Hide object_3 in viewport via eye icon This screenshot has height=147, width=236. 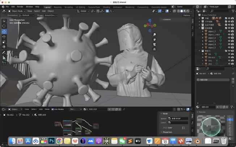(x=229, y=41)
